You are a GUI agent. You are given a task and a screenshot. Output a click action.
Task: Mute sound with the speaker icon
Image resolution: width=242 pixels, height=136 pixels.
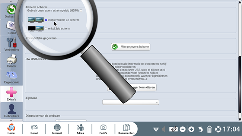[163, 129]
